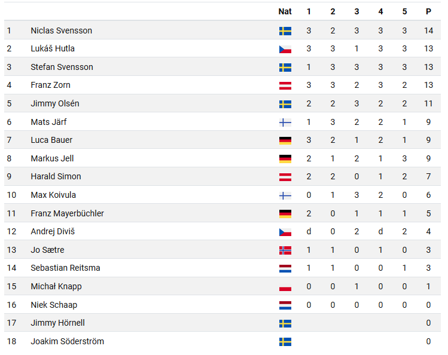Select the Markus Jell row name
The height and width of the screenshot is (355, 448).
pos(52,158)
